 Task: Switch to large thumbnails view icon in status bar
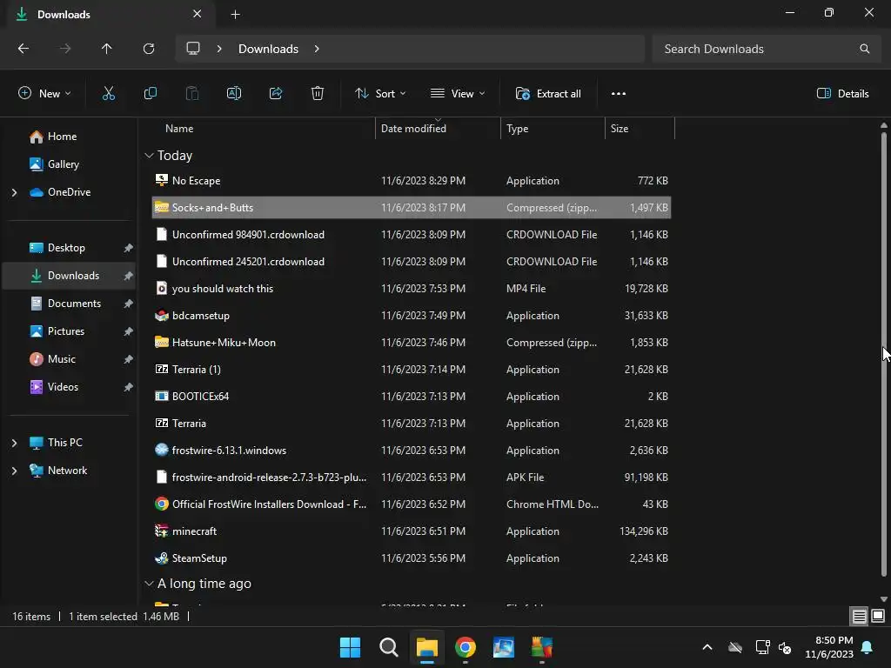[x=878, y=617]
